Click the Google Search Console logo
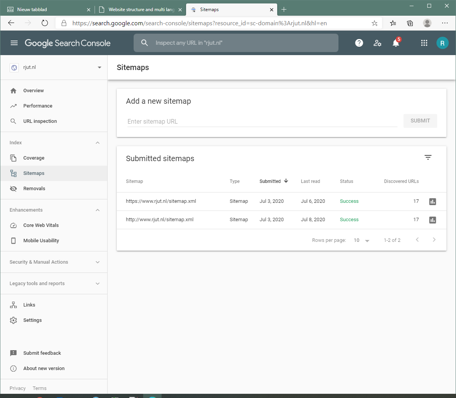 (67, 43)
